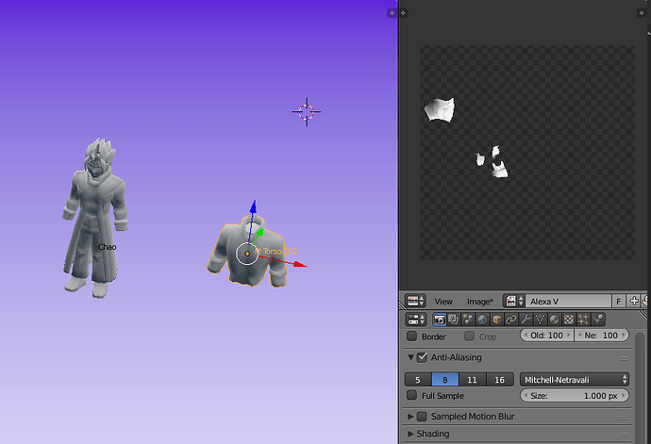Open the Material tab (sphere icon)

pos(554,320)
